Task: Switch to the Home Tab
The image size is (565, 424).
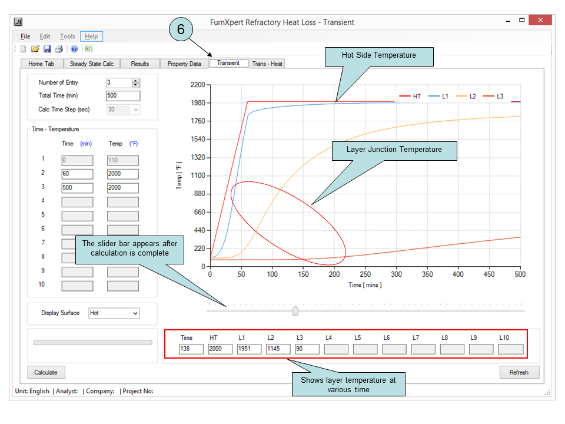Action: tap(41, 64)
